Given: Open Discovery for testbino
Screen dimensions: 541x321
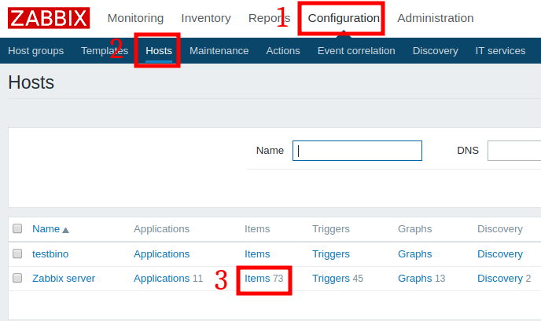Looking at the screenshot, I should point(500,254).
